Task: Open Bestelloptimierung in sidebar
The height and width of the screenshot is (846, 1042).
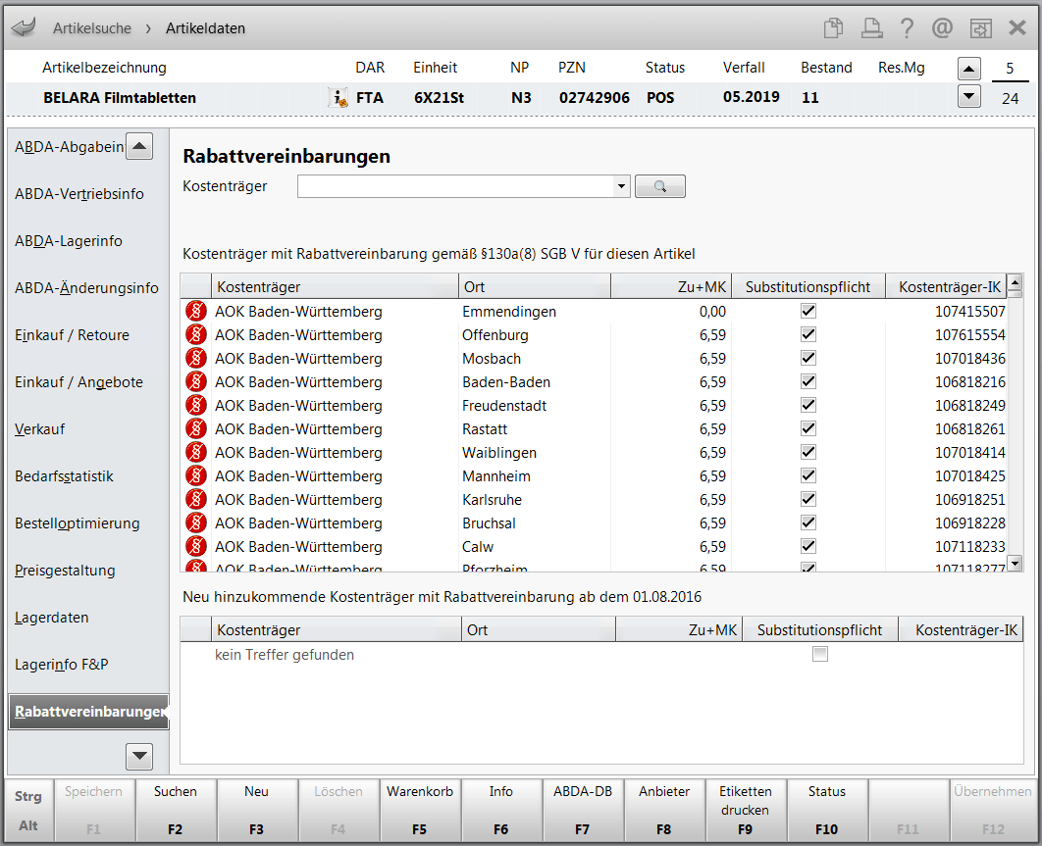Action: point(78,523)
